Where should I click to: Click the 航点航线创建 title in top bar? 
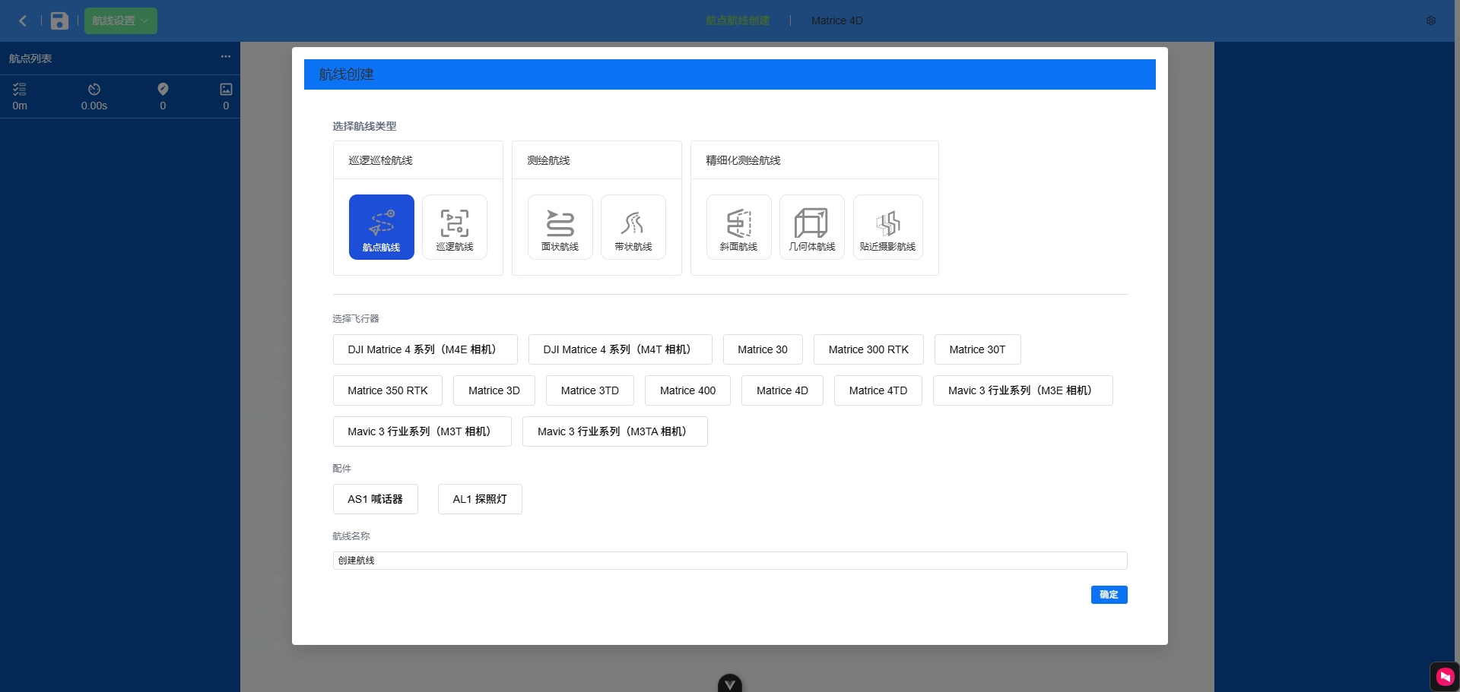(738, 21)
